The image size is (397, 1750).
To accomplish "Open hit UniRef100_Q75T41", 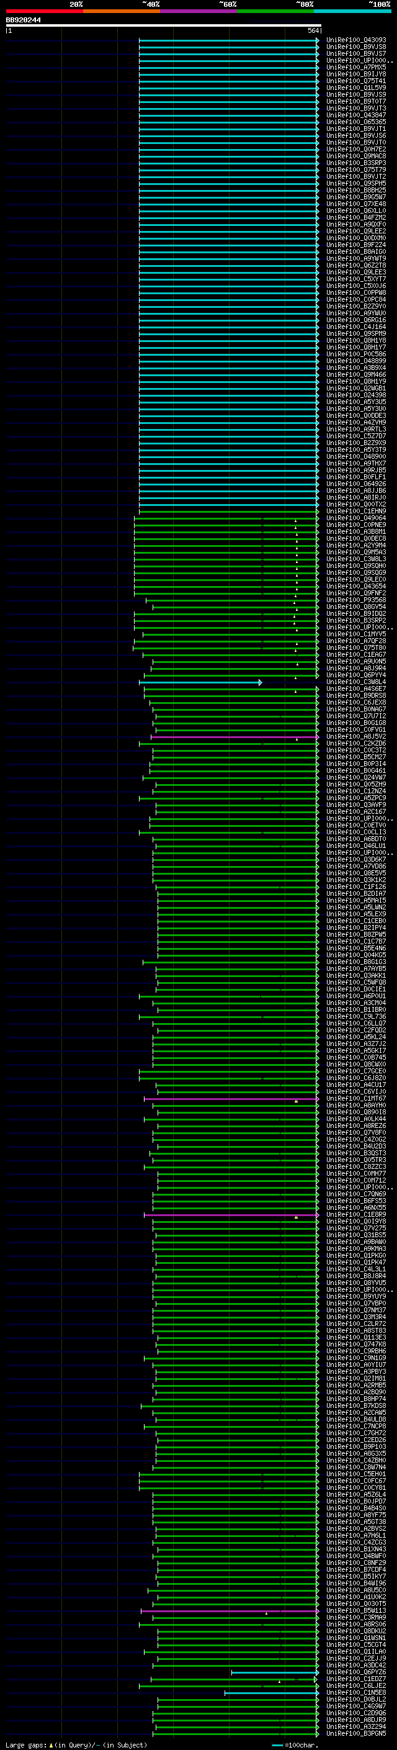I will [356, 81].
